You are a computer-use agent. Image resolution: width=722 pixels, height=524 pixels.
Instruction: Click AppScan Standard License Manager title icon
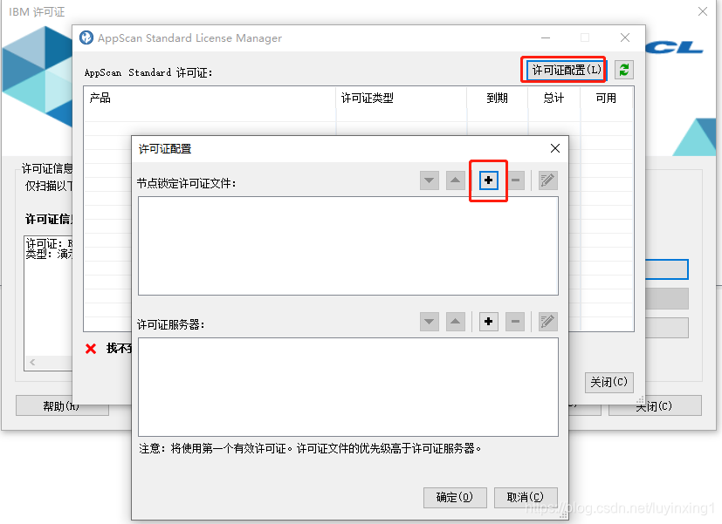[86, 37]
